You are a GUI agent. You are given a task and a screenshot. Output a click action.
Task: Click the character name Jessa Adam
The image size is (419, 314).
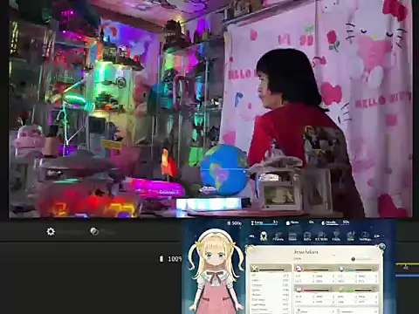tap(306, 252)
